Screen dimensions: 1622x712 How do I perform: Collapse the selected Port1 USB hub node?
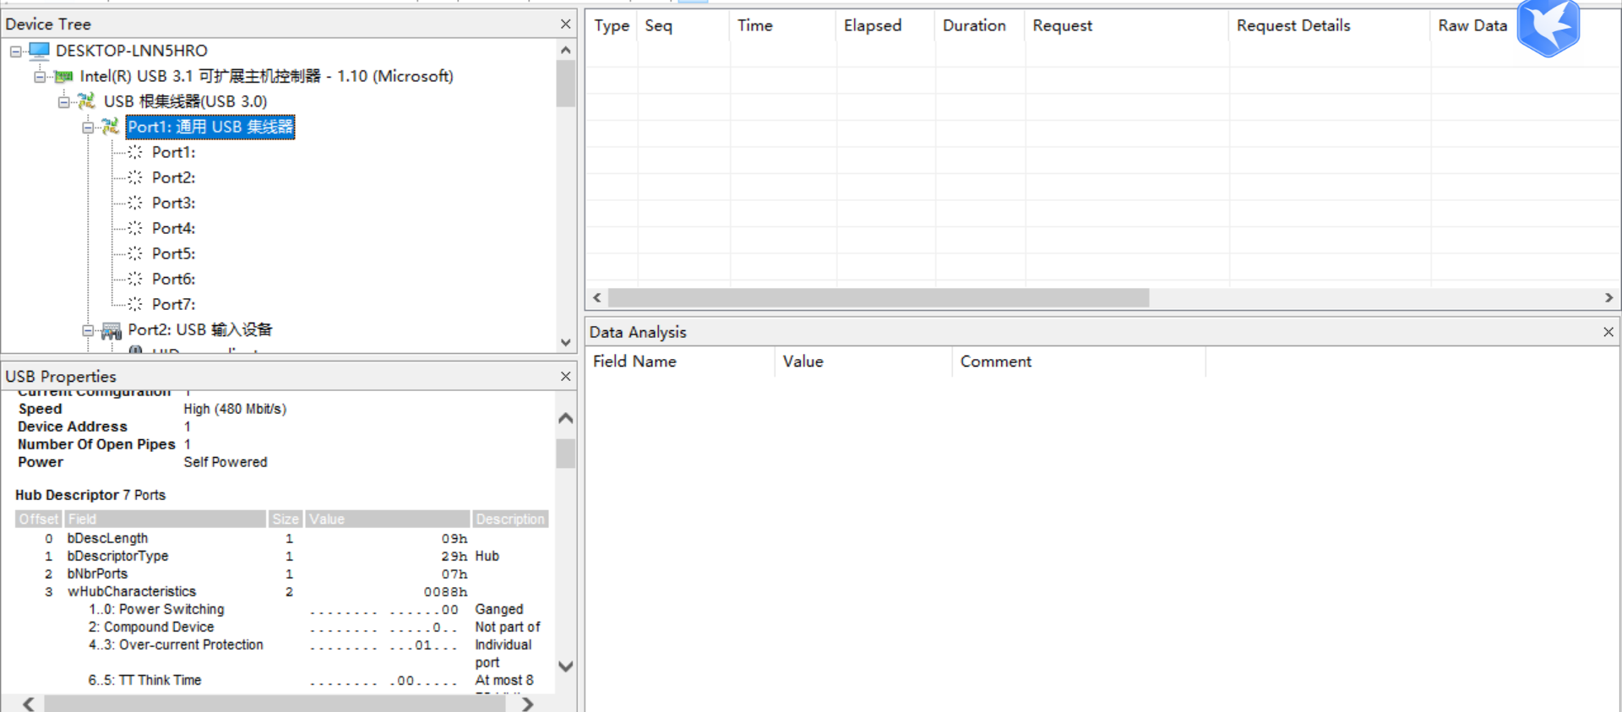pyautogui.click(x=88, y=128)
